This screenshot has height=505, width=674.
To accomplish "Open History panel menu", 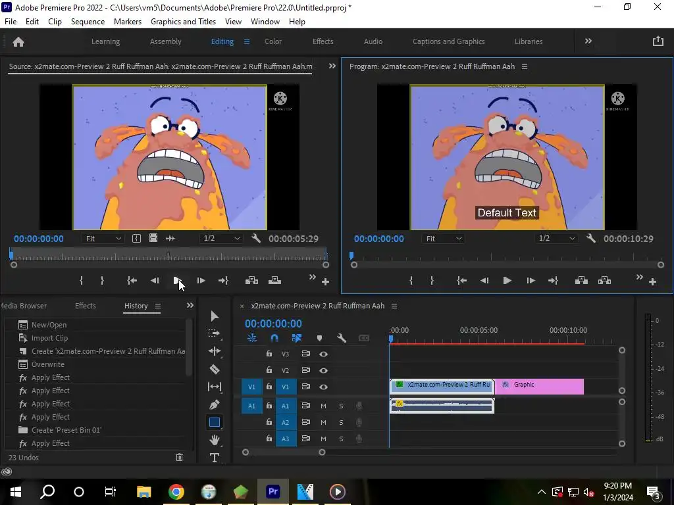I will point(158,306).
